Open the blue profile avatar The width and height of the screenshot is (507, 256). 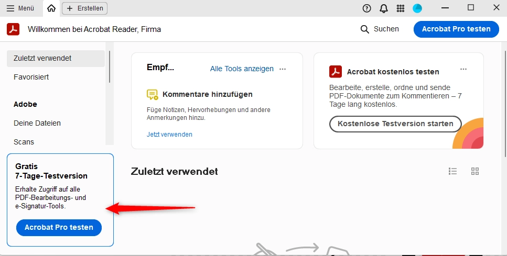tap(417, 8)
